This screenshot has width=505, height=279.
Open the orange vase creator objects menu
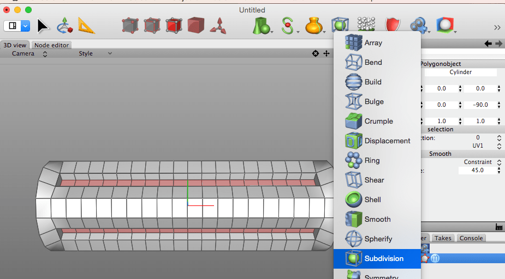[314, 26]
